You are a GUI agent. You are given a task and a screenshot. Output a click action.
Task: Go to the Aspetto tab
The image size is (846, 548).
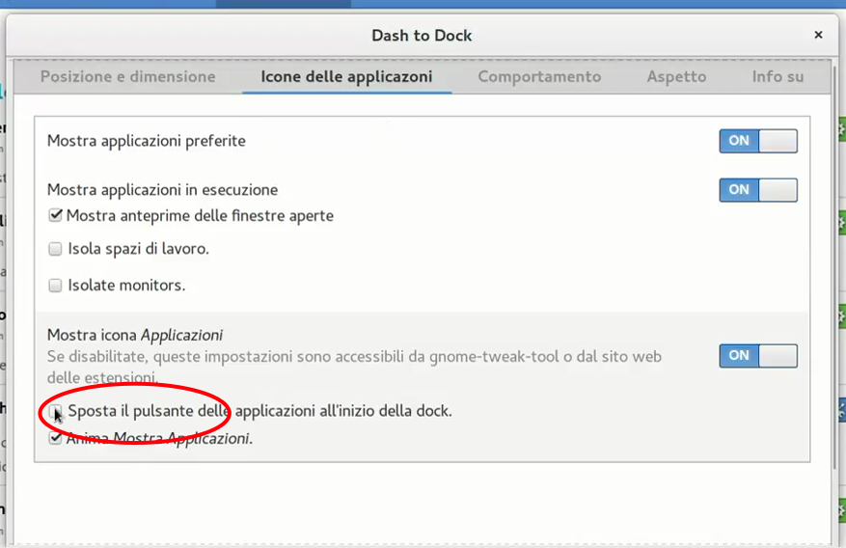[676, 76]
